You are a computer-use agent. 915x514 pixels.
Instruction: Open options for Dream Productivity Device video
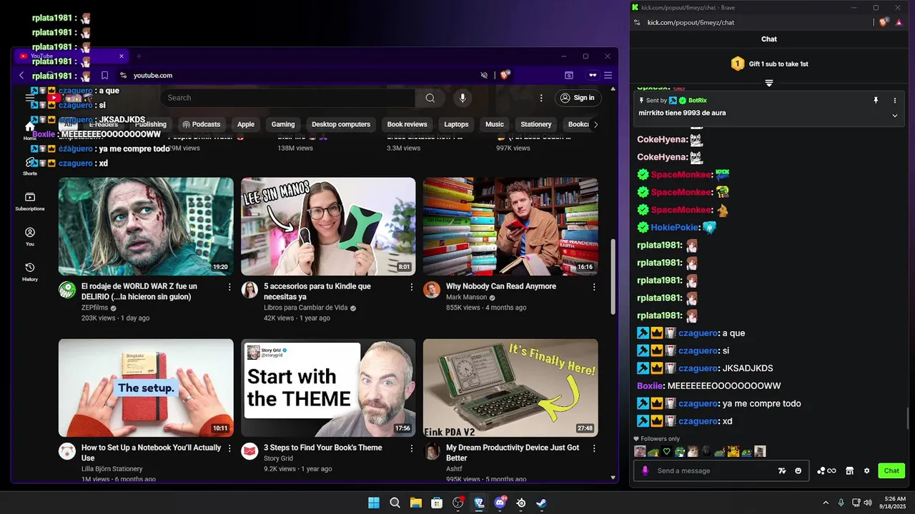click(x=593, y=448)
